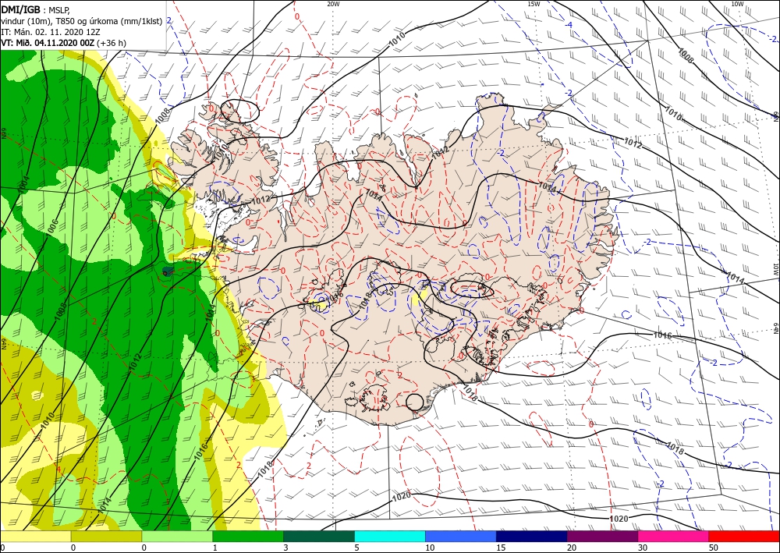Click the '1004' isobar label

pos(24,185)
